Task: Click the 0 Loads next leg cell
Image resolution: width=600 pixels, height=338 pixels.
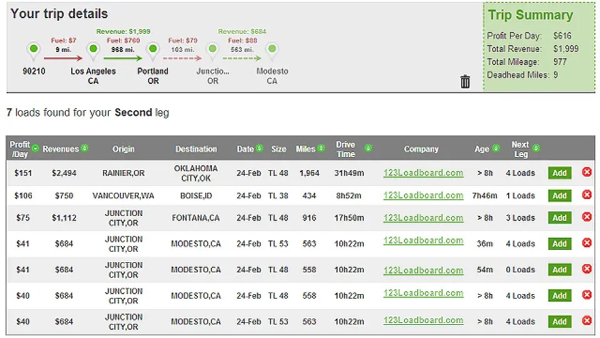Action: click(520, 270)
